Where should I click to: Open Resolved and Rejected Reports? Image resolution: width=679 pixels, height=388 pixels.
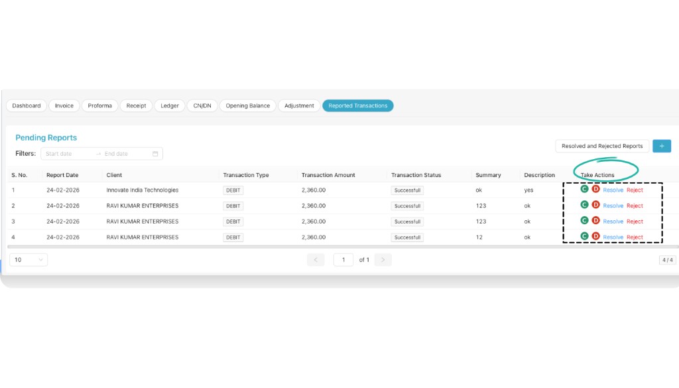pyautogui.click(x=601, y=146)
